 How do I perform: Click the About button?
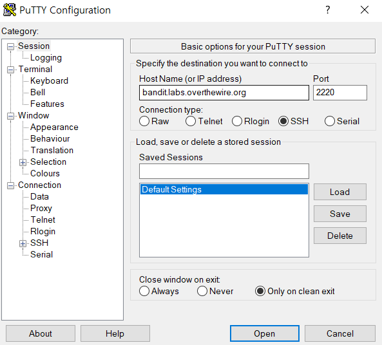pyautogui.click(x=41, y=333)
